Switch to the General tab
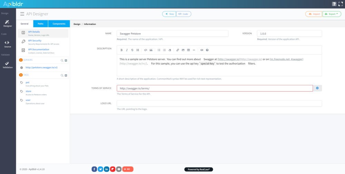345x174 pixels. [24, 24]
